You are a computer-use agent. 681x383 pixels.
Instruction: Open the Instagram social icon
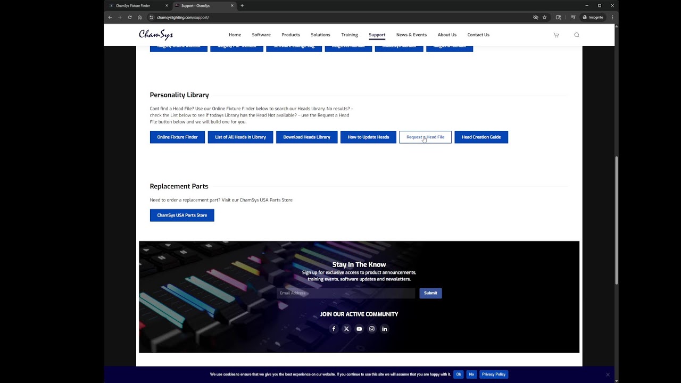pyautogui.click(x=372, y=329)
